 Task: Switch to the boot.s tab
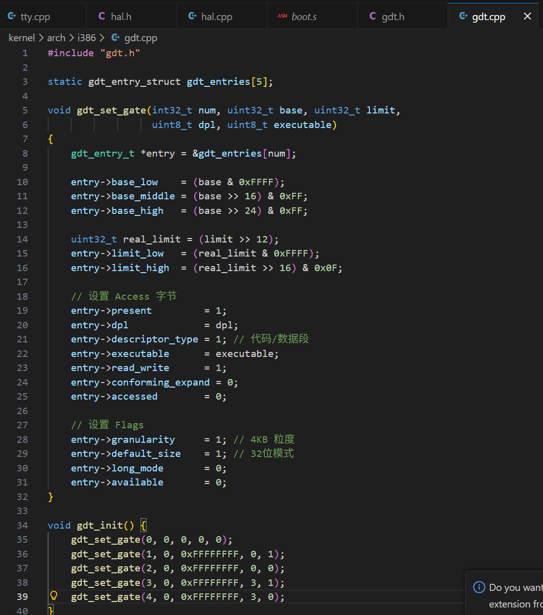click(304, 17)
